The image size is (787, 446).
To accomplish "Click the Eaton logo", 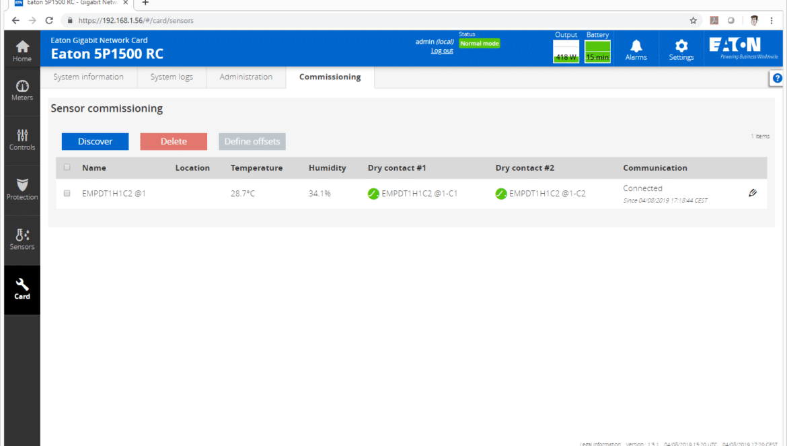I will coord(743,48).
